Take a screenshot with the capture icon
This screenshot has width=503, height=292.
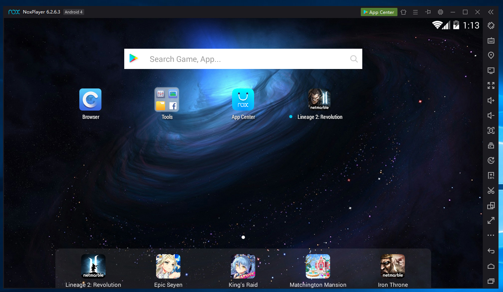491,130
